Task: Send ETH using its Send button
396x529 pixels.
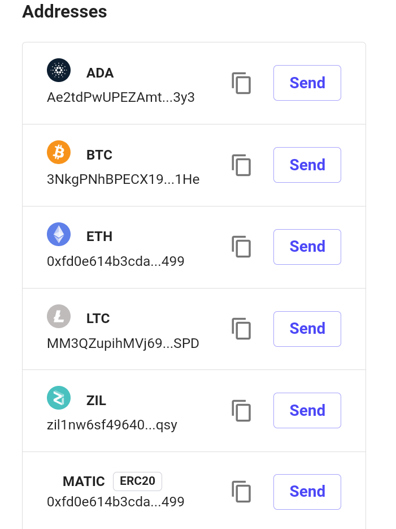Action: (x=307, y=247)
